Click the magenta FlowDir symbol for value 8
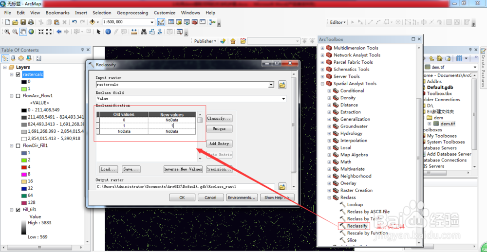The image size is (487, 252). (x=24, y=174)
